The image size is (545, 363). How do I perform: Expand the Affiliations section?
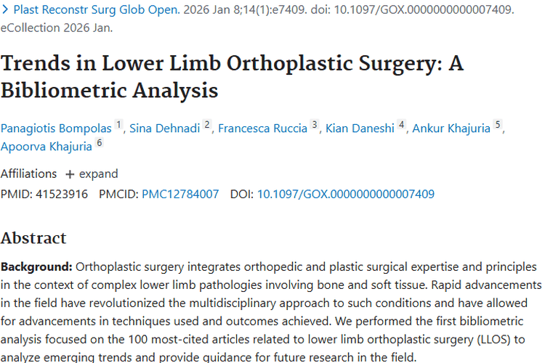click(92, 174)
